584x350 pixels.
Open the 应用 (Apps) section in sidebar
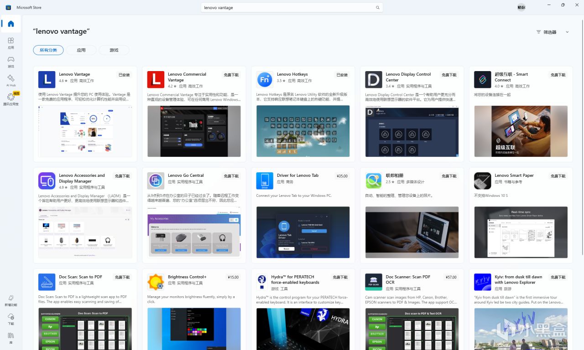pyautogui.click(x=11, y=43)
